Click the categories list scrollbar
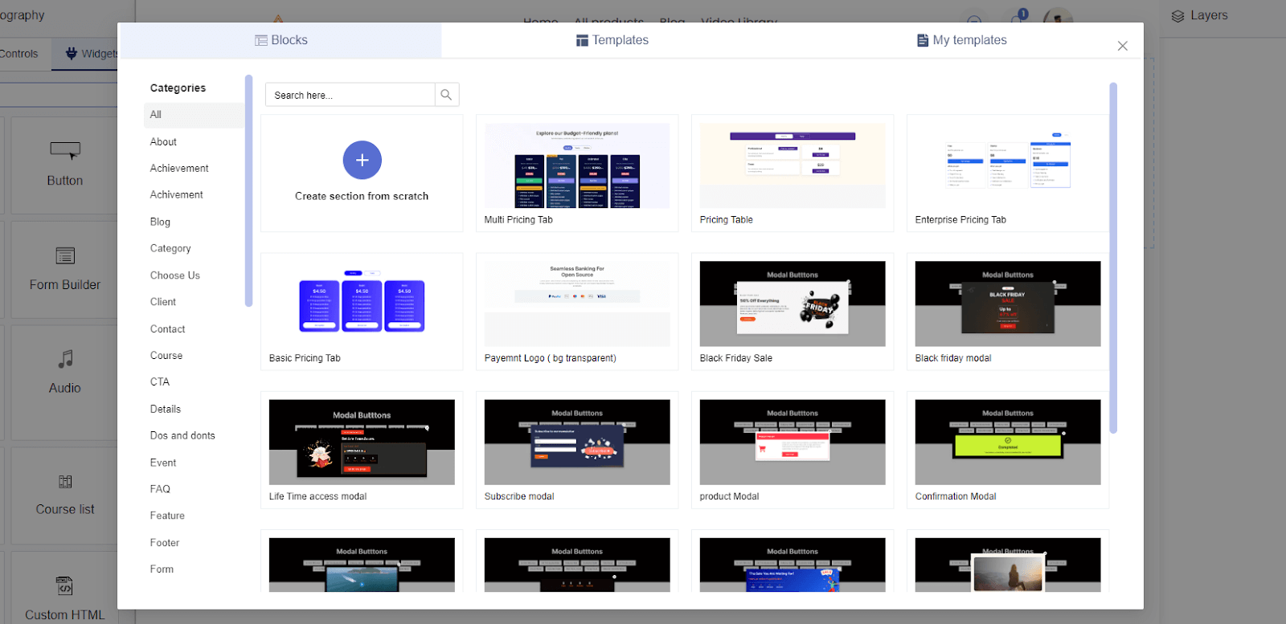This screenshot has height=624, width=1286. tap(248, 191)
